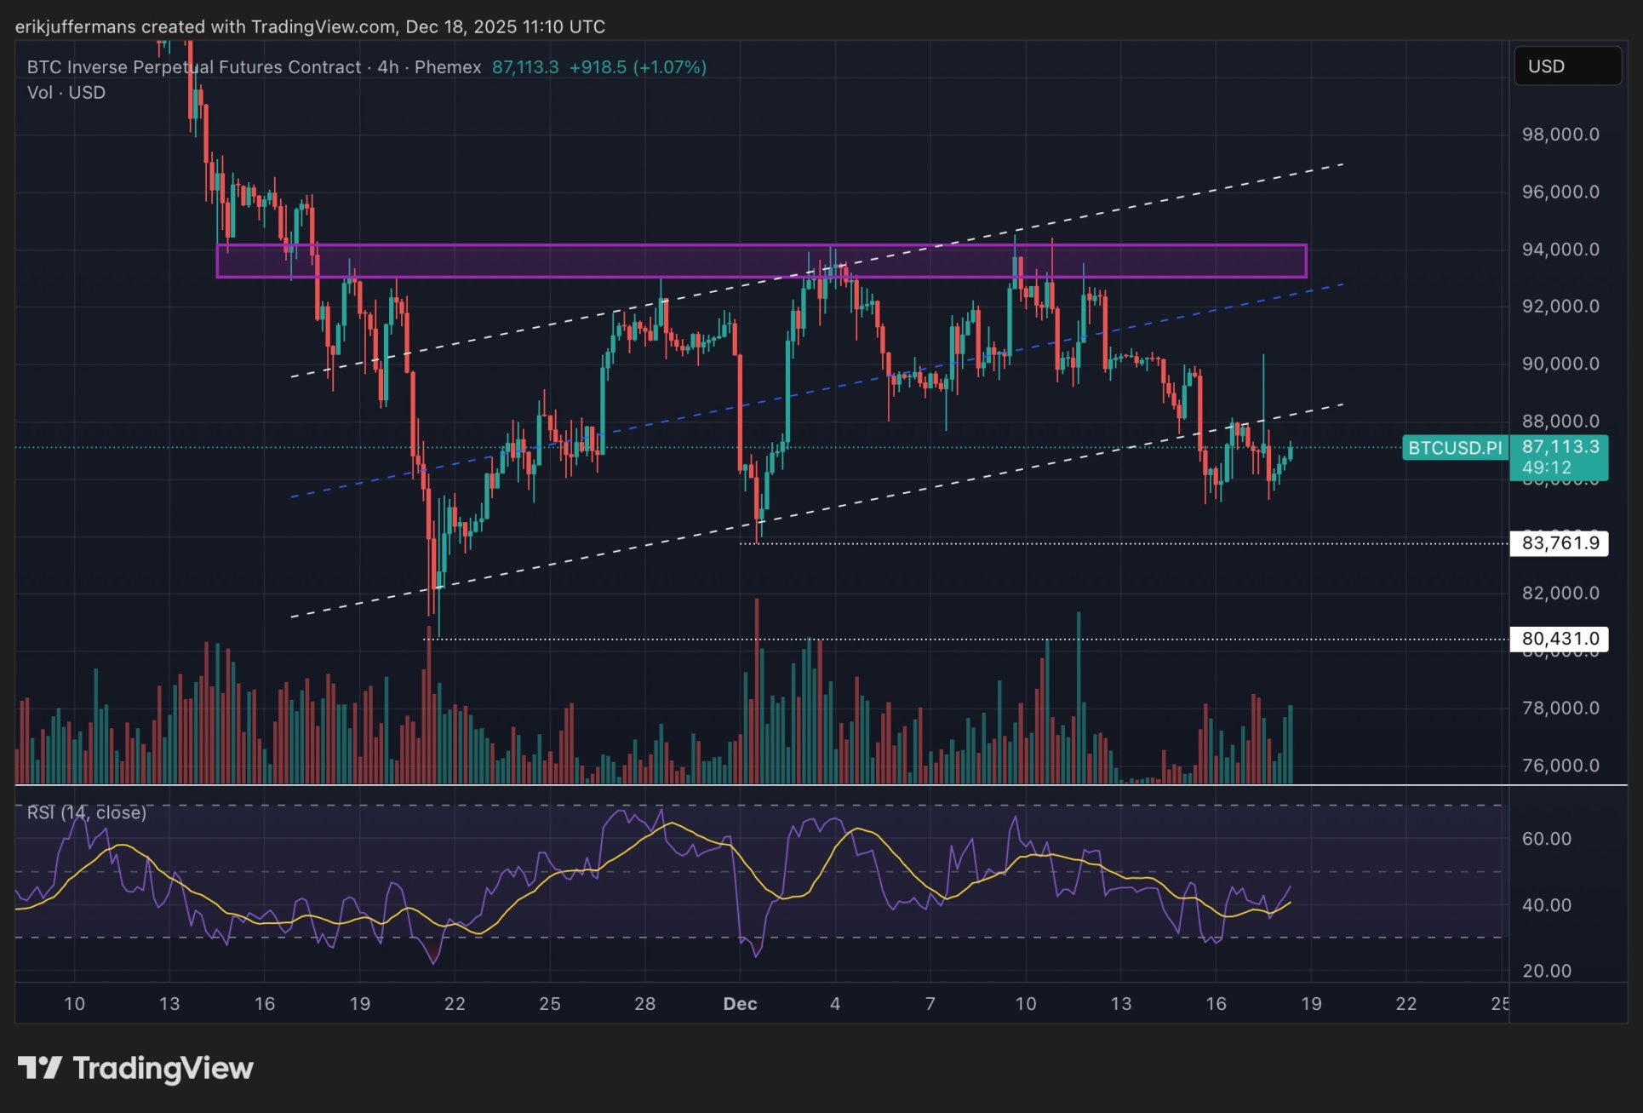Screen dimensions: 1643x1113
Task: Click the 76,000.0 price scale label
Action: click(x=1560, y=766)
